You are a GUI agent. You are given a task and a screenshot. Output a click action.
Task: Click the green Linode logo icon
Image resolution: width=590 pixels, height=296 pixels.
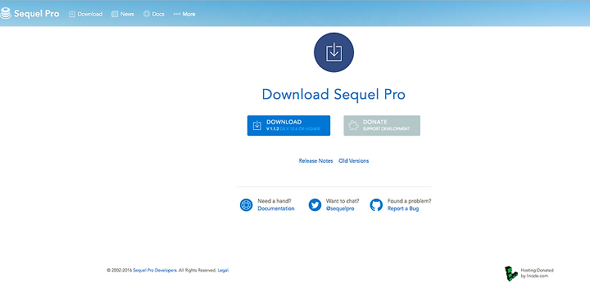coord(511,273)
